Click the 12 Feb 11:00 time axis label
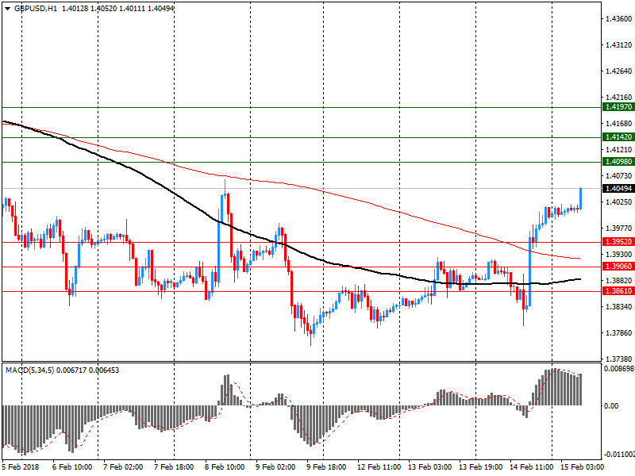Viewport: 635px width, 476px height. pyautogui.click(x=379, y=467)
